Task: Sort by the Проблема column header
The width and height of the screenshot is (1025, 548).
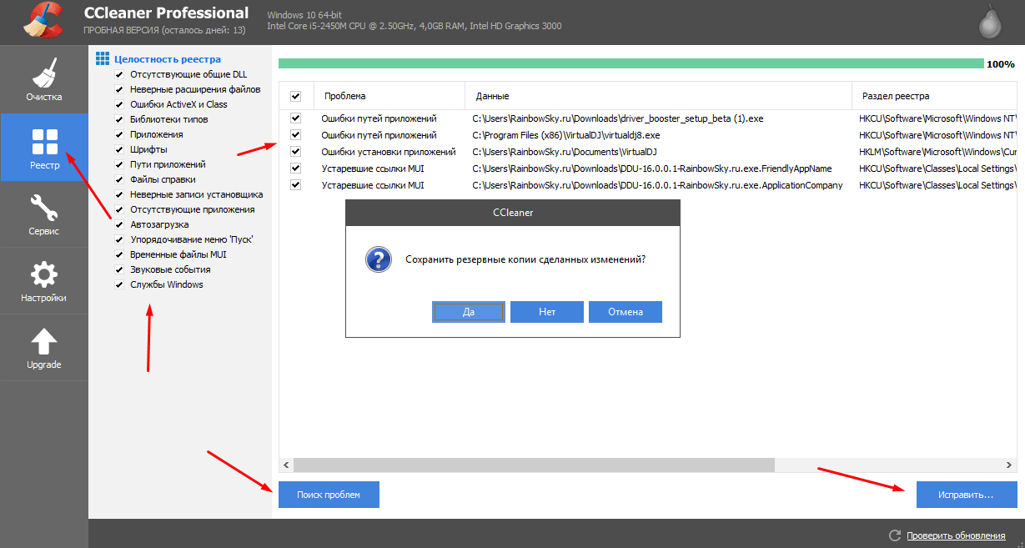Action: [389, 96]
